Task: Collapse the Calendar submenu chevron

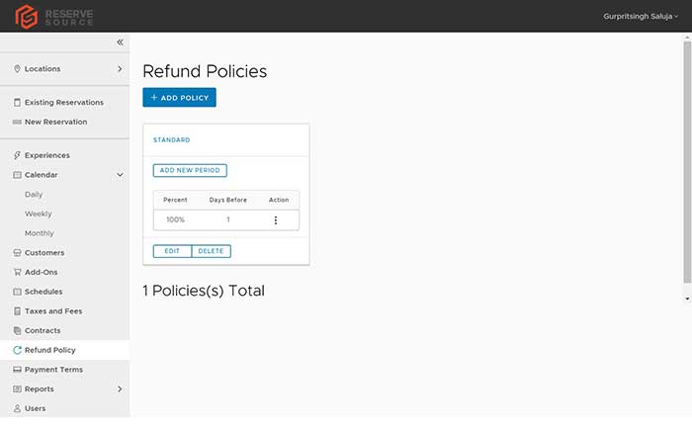Action: (120, 175)
